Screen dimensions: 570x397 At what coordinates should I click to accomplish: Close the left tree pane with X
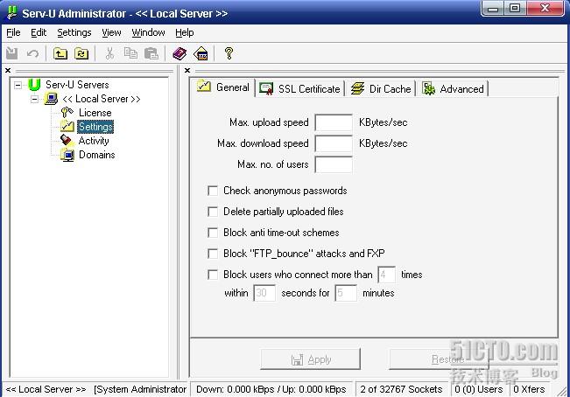tap(8, 71)
